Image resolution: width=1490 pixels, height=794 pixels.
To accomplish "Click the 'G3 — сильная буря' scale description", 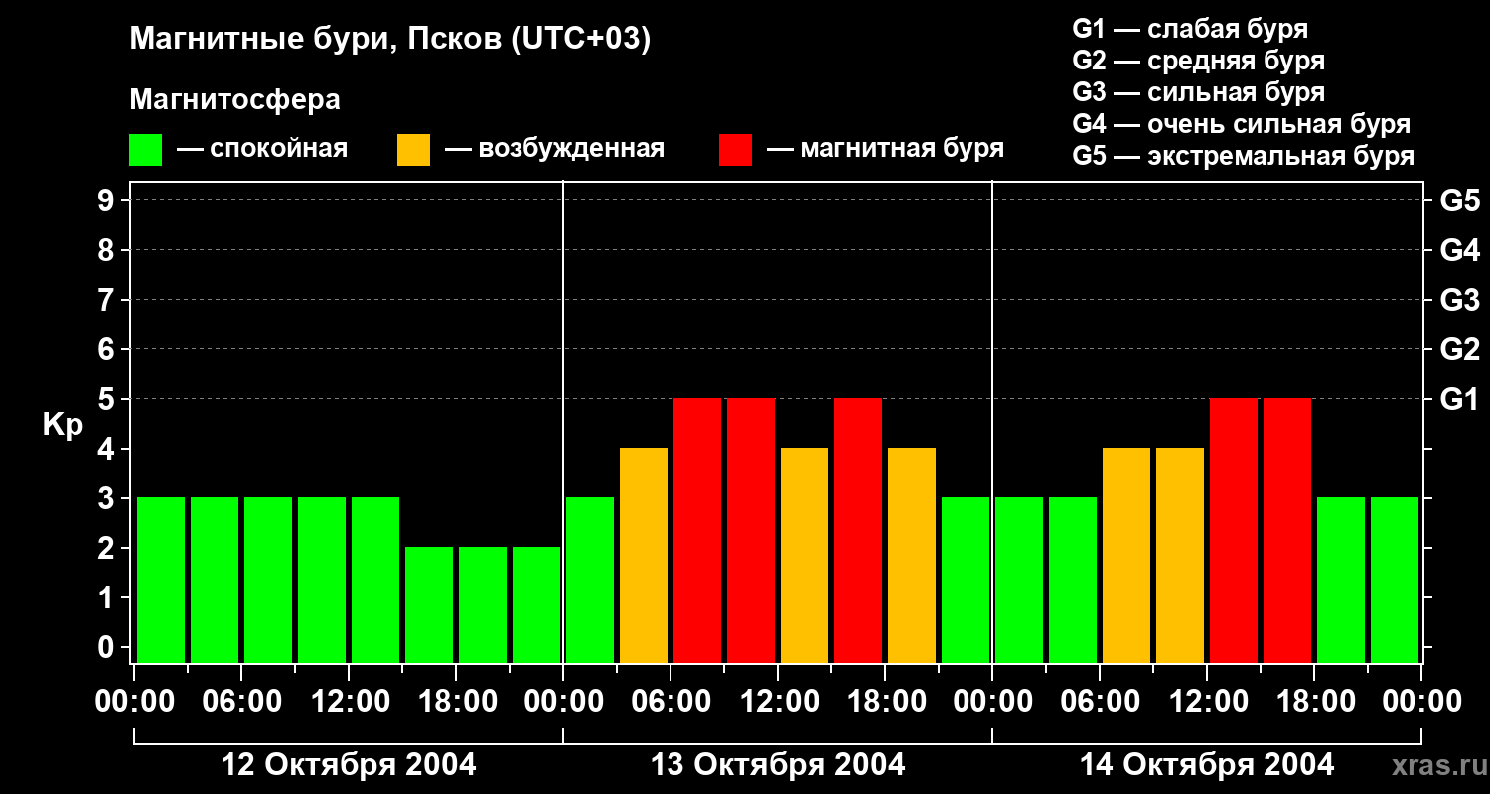I will pos(1199,92).
